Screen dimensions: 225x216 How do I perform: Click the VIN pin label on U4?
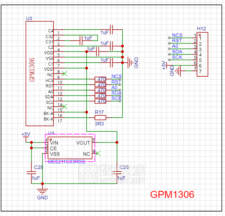pos(54,143)
